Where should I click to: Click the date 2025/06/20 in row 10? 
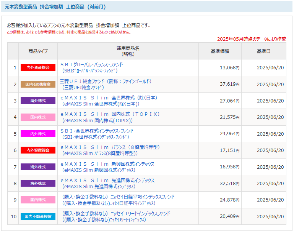coord(270,216)
